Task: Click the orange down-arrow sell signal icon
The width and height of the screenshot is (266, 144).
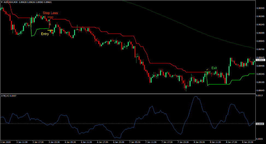Action: (50, 24)
